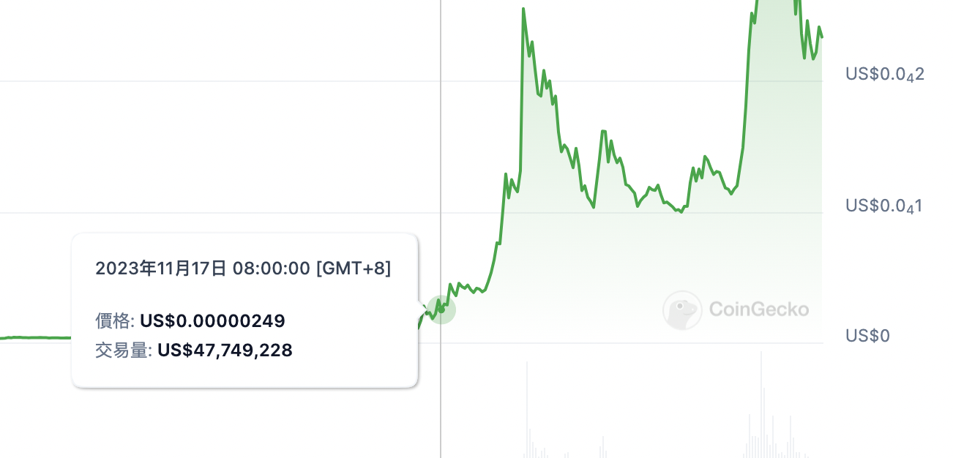Viewport: 953px width, 458px height.
Task: Click the CoinGecko watermark text
Action: pos(759,310)
